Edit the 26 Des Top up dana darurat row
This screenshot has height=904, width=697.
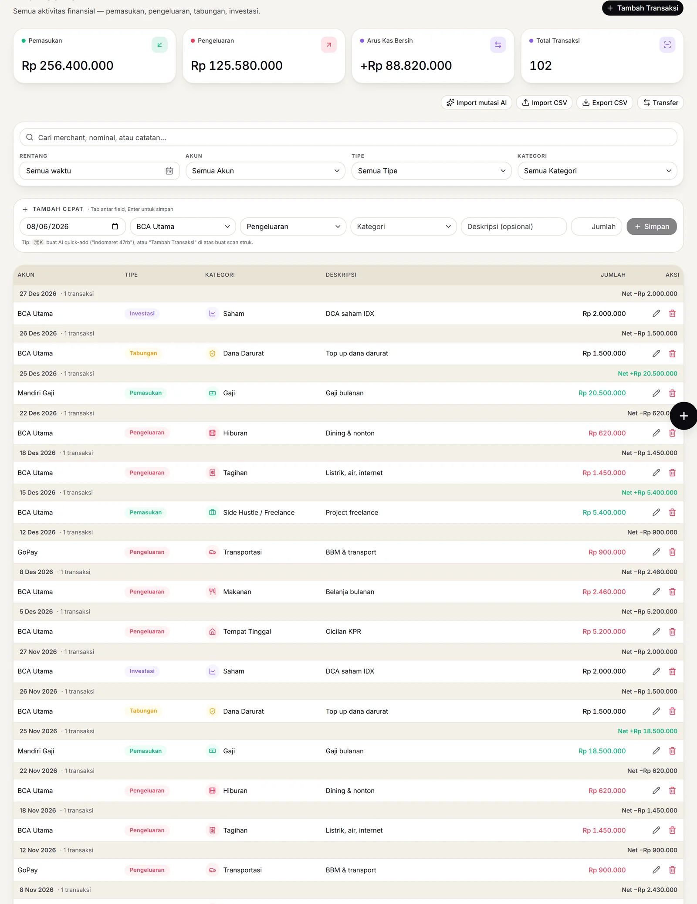[656, 353]
